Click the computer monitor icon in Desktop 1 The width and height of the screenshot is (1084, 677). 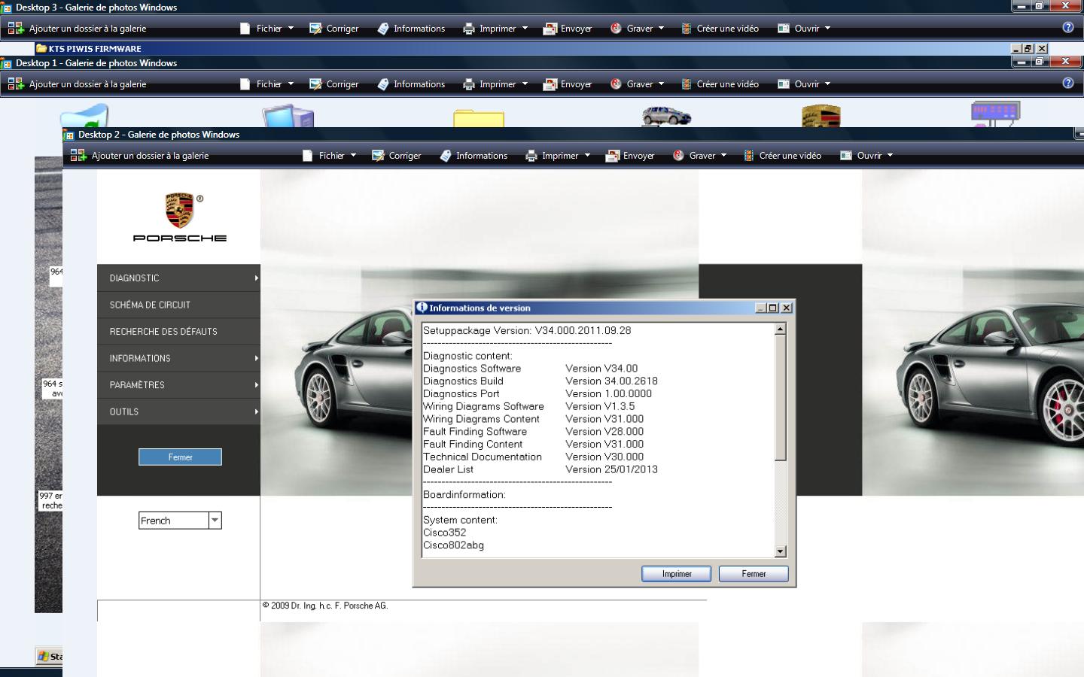[x=288, y=117]
